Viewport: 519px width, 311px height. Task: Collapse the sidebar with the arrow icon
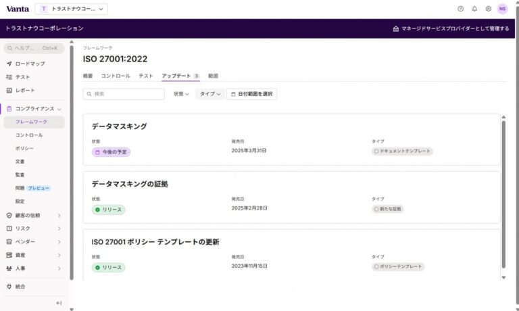click(x=59, y=303)
